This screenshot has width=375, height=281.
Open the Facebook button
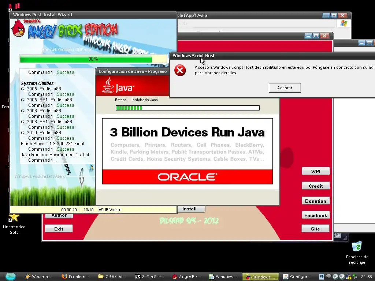coord(316,215)
